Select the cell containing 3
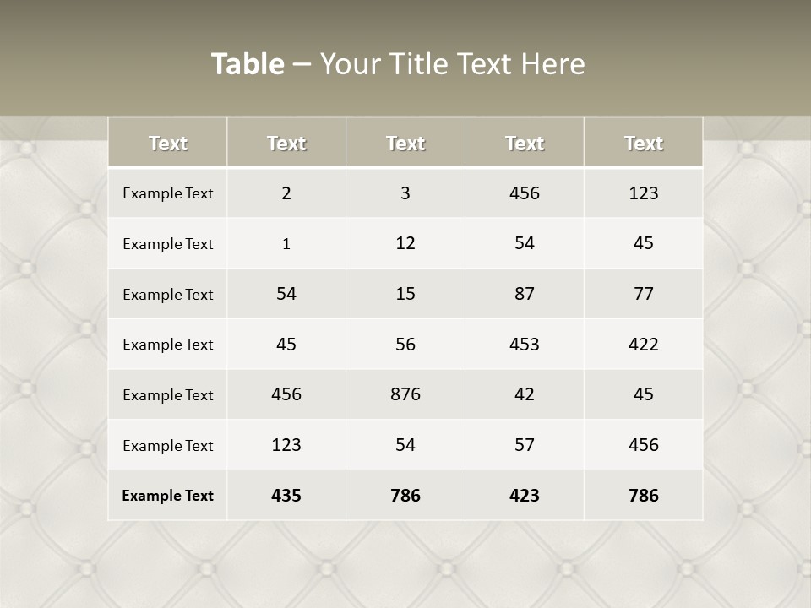Screen dimensions: 811x608 pos(405,193)
